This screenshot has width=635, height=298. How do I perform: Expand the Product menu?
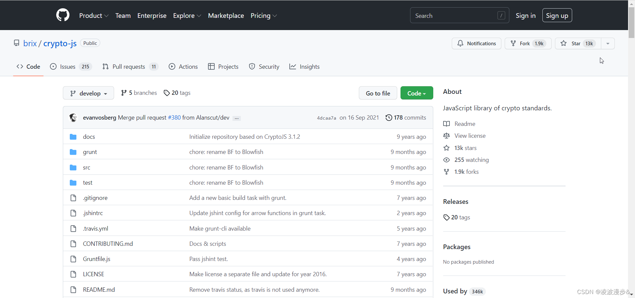[x=94, y=16]
